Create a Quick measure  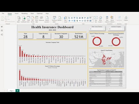(x=112, y=19)
